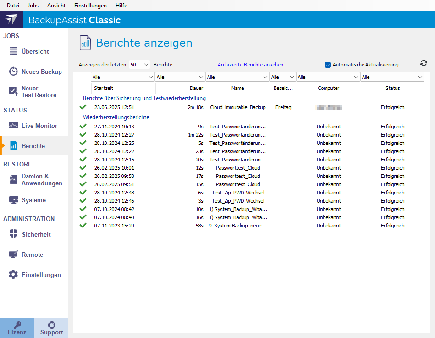Click the Systeme restore icon
The height and width of the screenshot is (338, 435).
(13, 200)
